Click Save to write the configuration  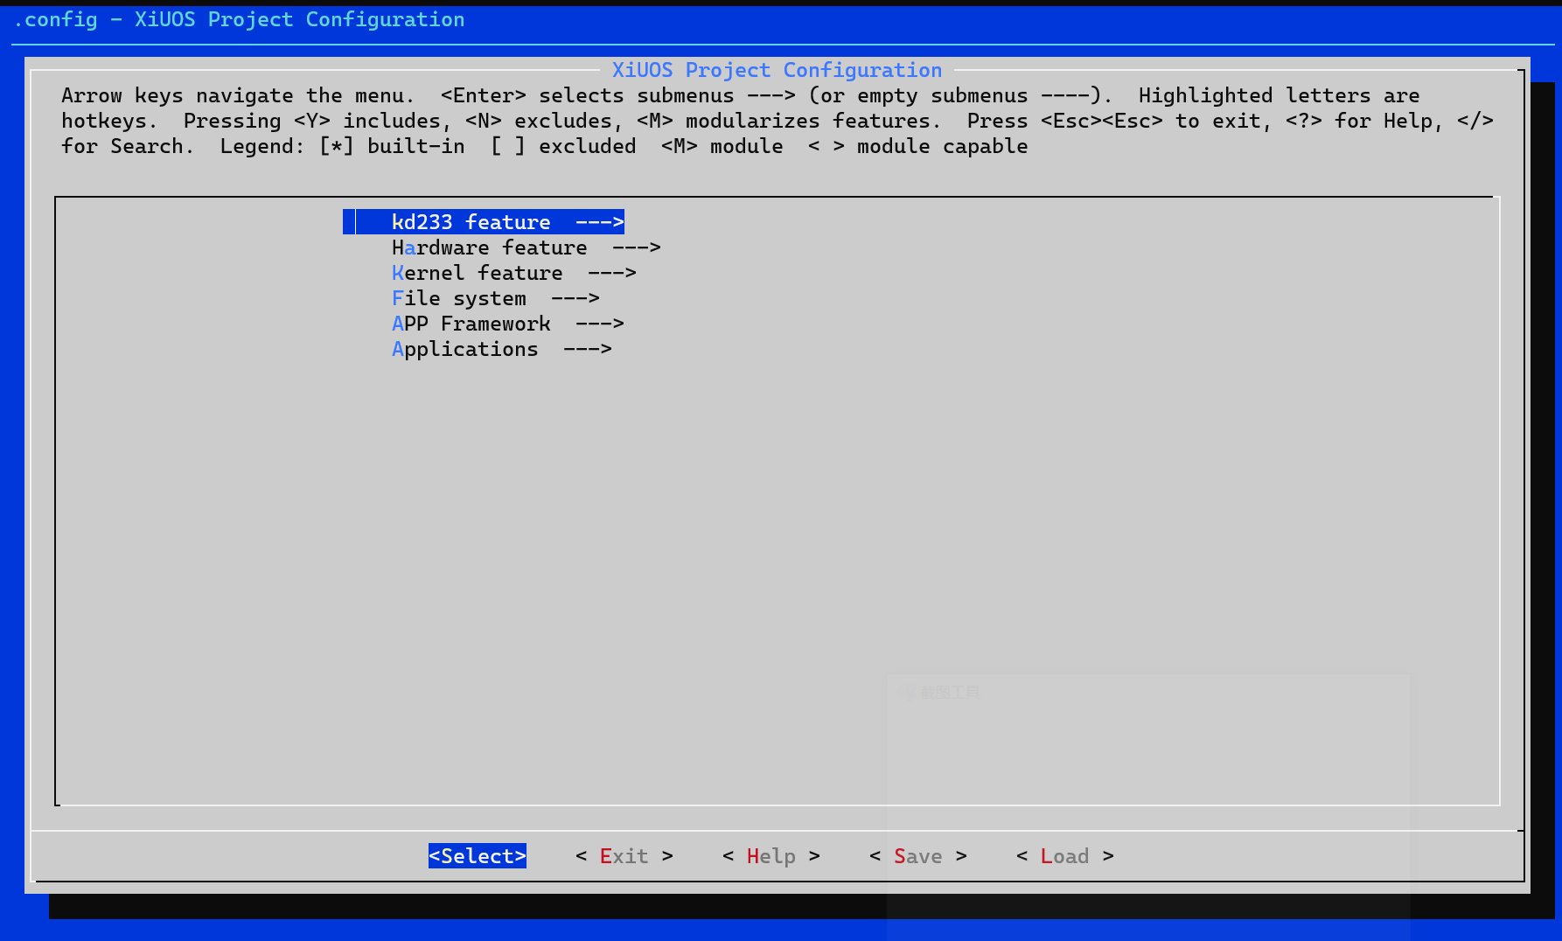[917, 856]
